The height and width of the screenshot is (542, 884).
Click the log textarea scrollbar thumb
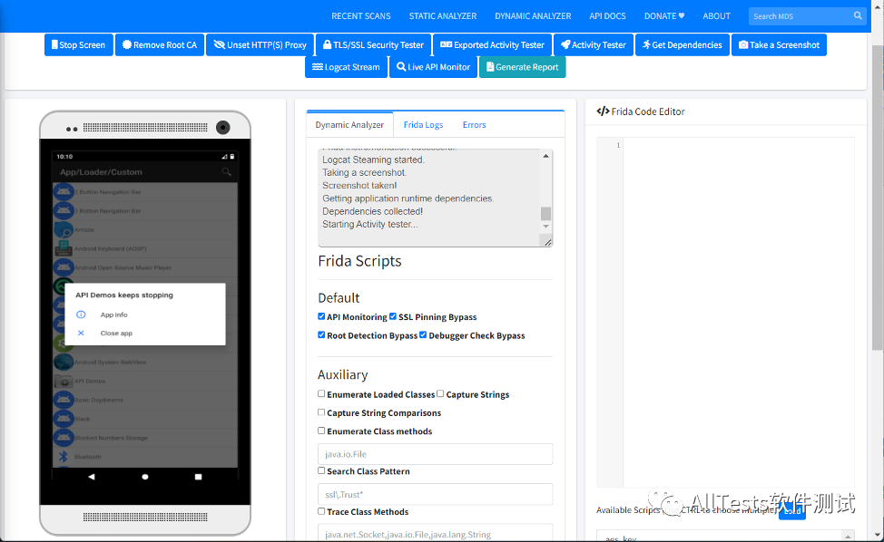545,214
